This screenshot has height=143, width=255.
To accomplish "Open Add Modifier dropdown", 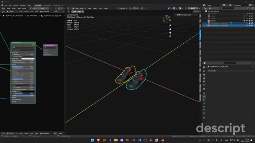I will coord(230,71).
